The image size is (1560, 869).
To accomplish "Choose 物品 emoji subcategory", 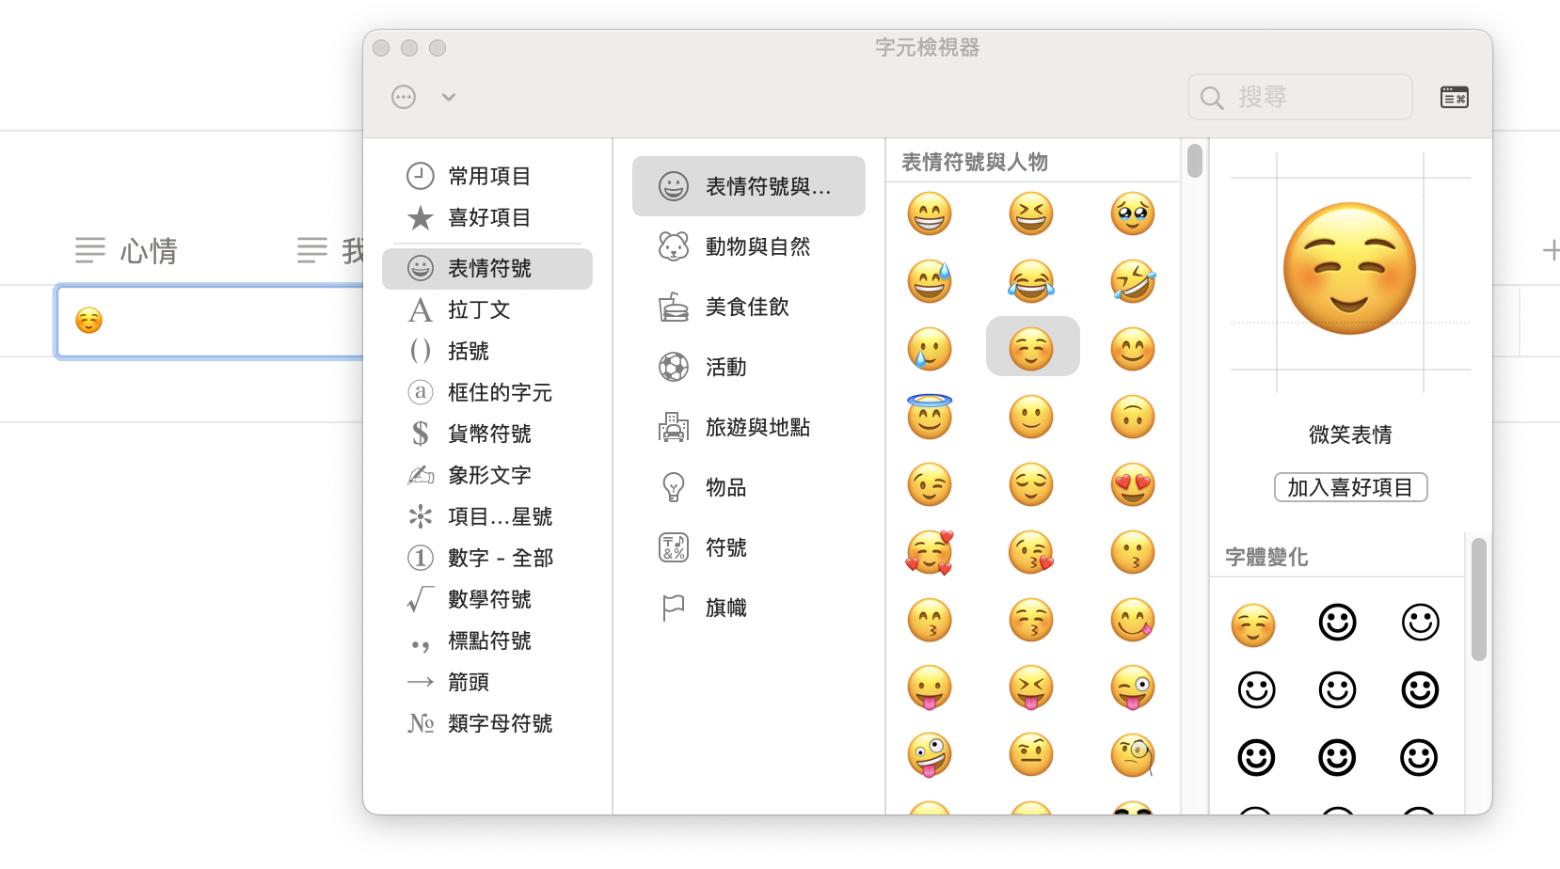I will (x=749, y=487).
